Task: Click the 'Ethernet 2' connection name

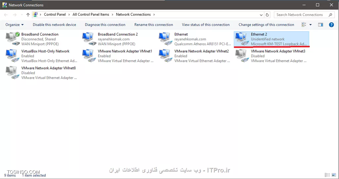Action: tap(259, 34)
